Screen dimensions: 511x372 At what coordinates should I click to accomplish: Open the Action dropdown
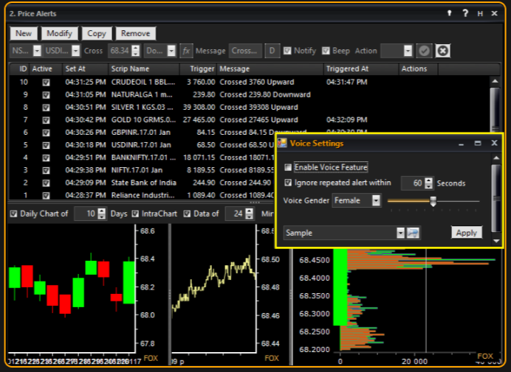pos(408,51)
